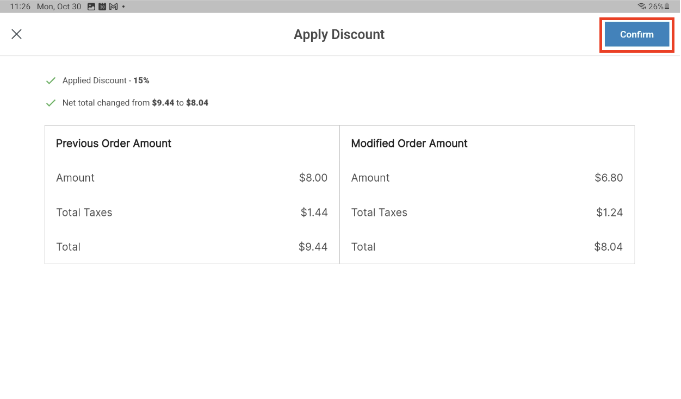Click the previous total of $9.44 in table

tap(313, 247)
